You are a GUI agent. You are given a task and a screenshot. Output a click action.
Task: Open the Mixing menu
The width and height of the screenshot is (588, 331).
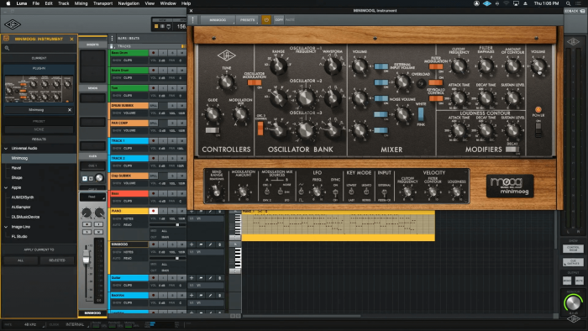[81, 3]
